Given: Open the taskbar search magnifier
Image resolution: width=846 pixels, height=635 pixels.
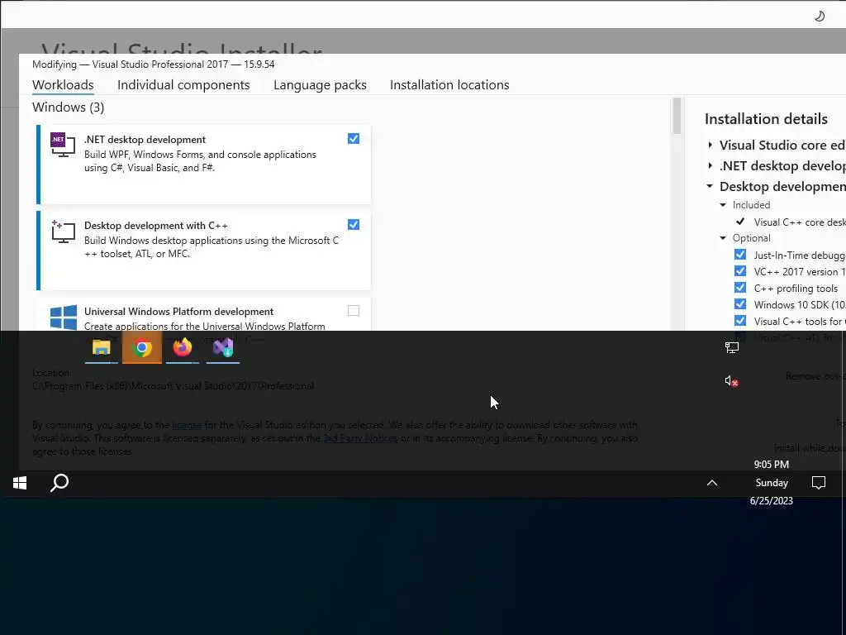Looking at the screenshot, I should pos(59,483).
